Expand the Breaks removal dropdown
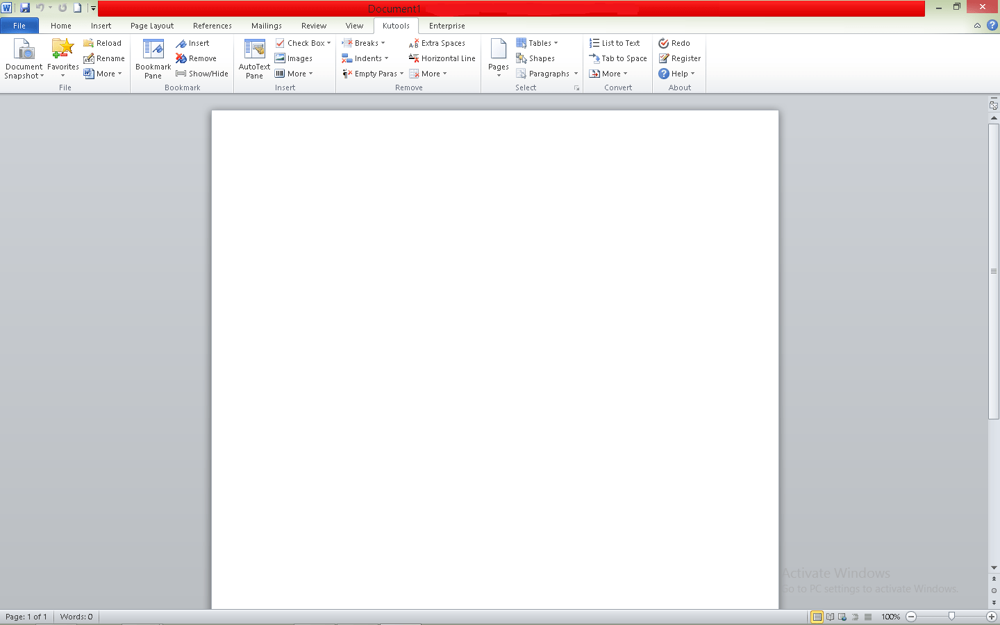The width and height of the screenshot is (1000, 625). tap(363, 43)
